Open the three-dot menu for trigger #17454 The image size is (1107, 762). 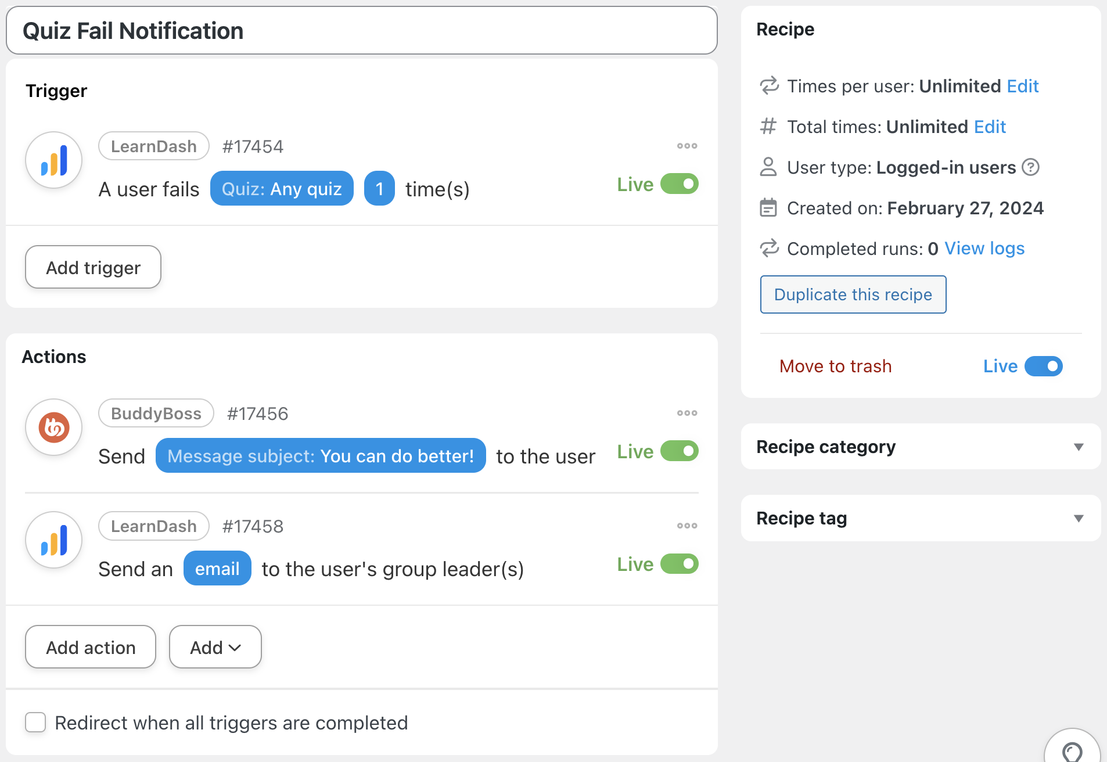pos(687,146)
